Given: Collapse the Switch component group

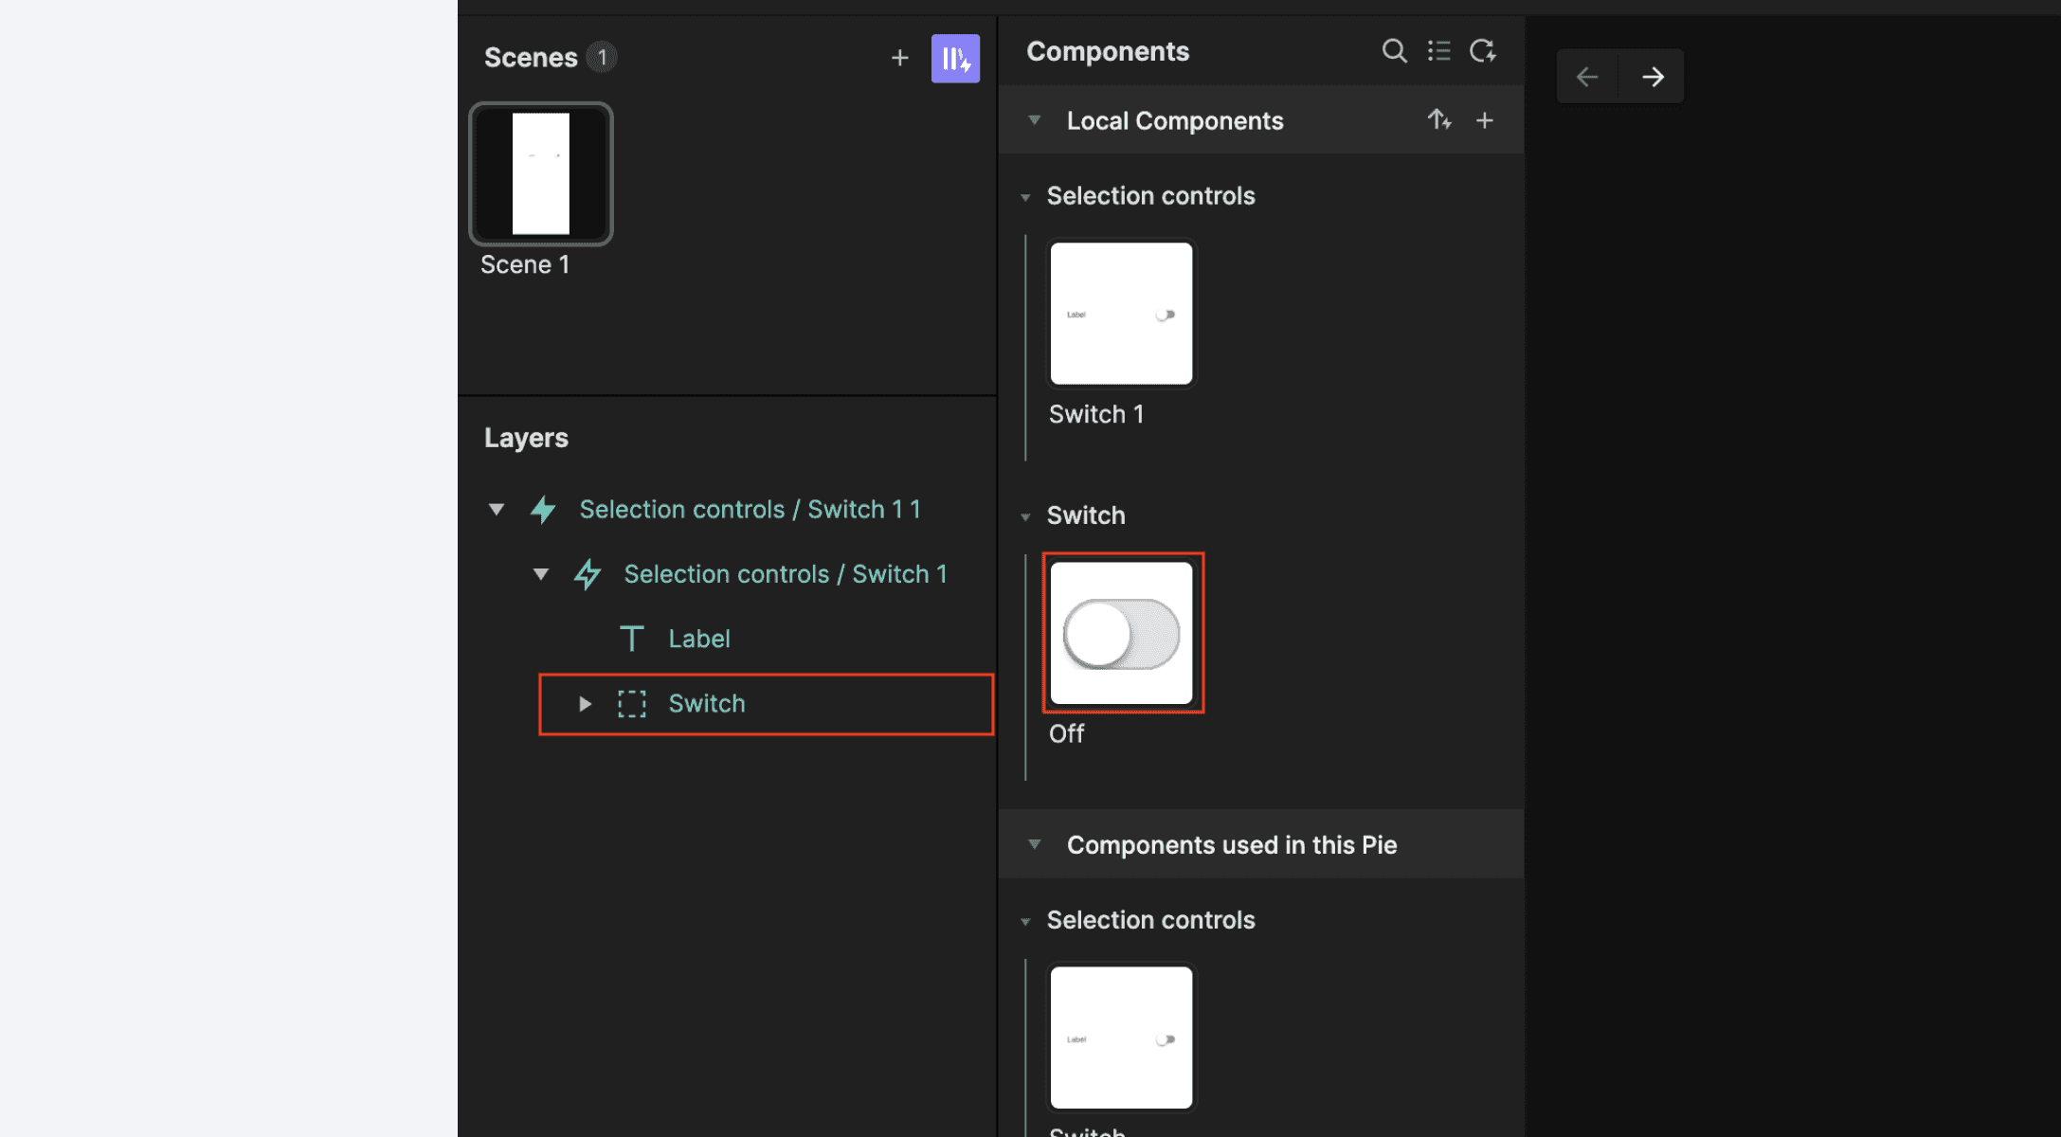Looking at the screenshot, I should coord(1025,516).
